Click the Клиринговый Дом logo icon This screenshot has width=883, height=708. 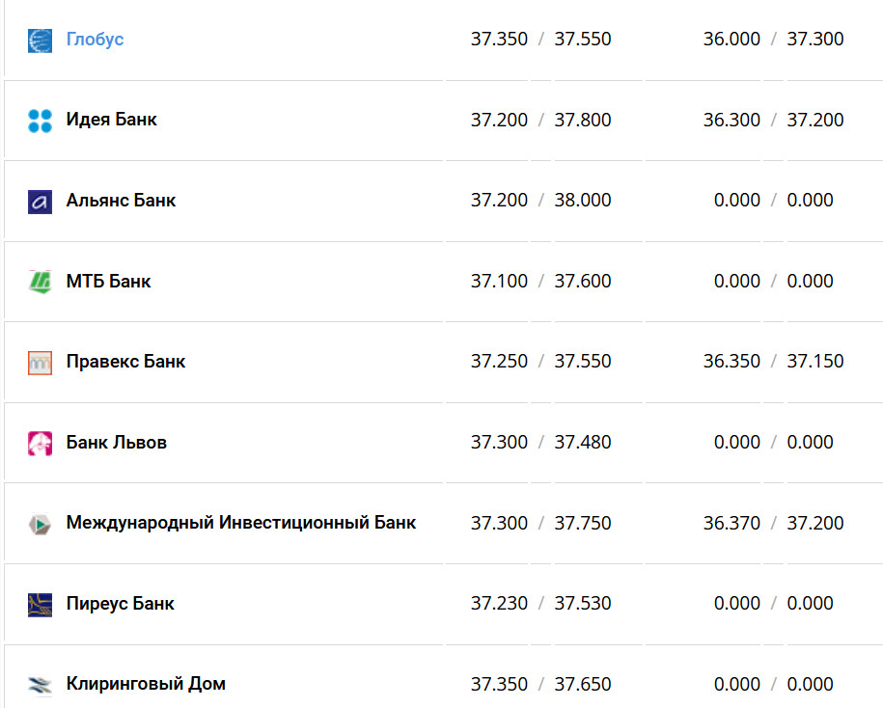click(x=40, y=685)
